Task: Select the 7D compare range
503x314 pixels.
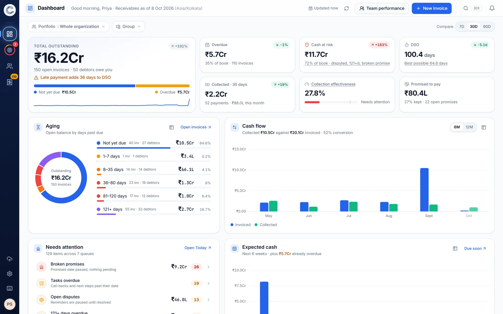Action: (462, 27)
